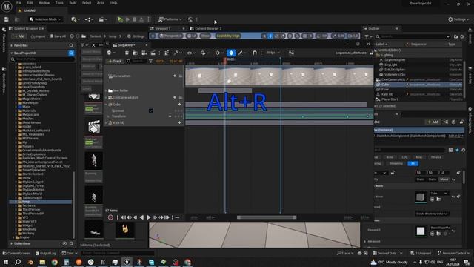Toggle the Cube Spawned checkbox

coord(151,111)
